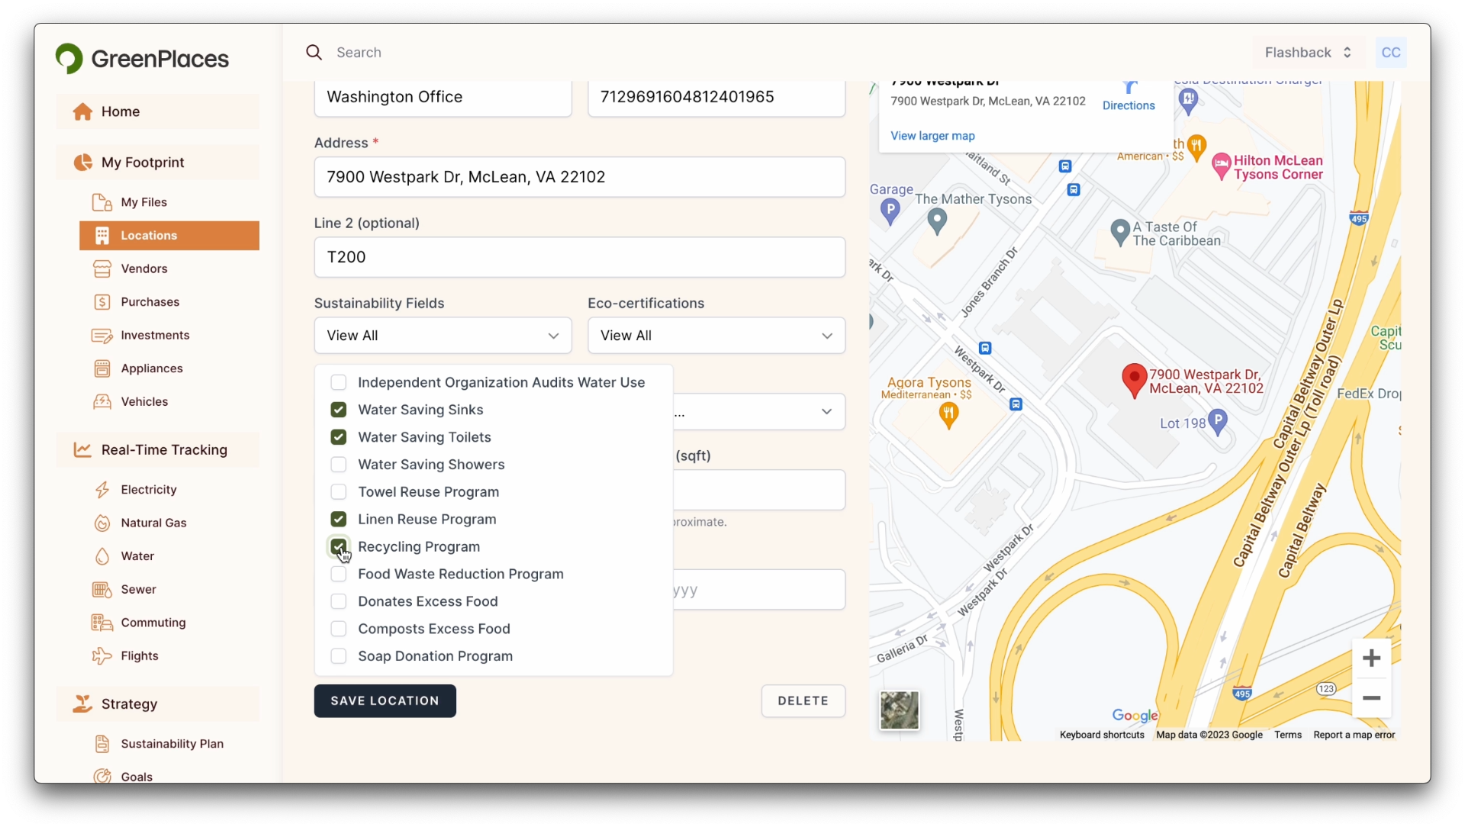
Task: Collapse the Sustainability Fields dropdown
Action: tap(443, 336)
